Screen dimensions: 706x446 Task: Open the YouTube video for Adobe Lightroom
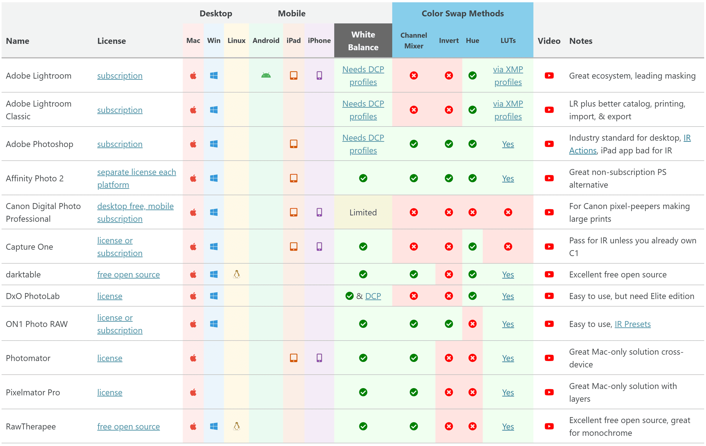(x=549, y=76)
